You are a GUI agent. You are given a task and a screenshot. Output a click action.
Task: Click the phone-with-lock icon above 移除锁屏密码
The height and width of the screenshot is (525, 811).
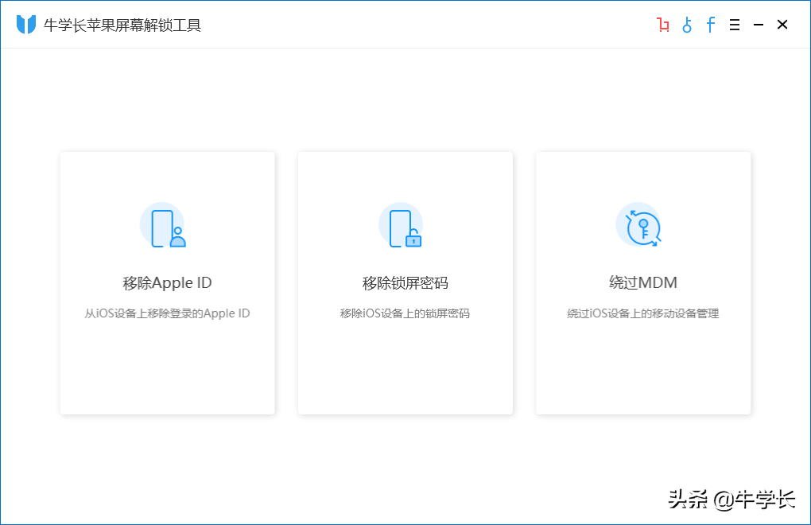pyautogui.click(x=401, y=225)
